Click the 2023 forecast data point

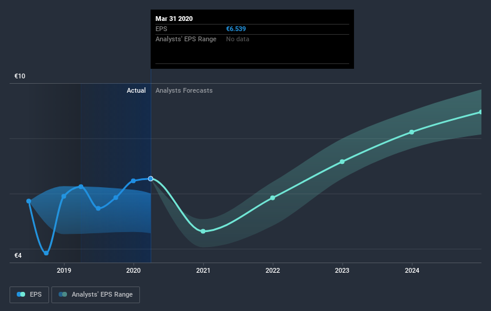(342, 161)
